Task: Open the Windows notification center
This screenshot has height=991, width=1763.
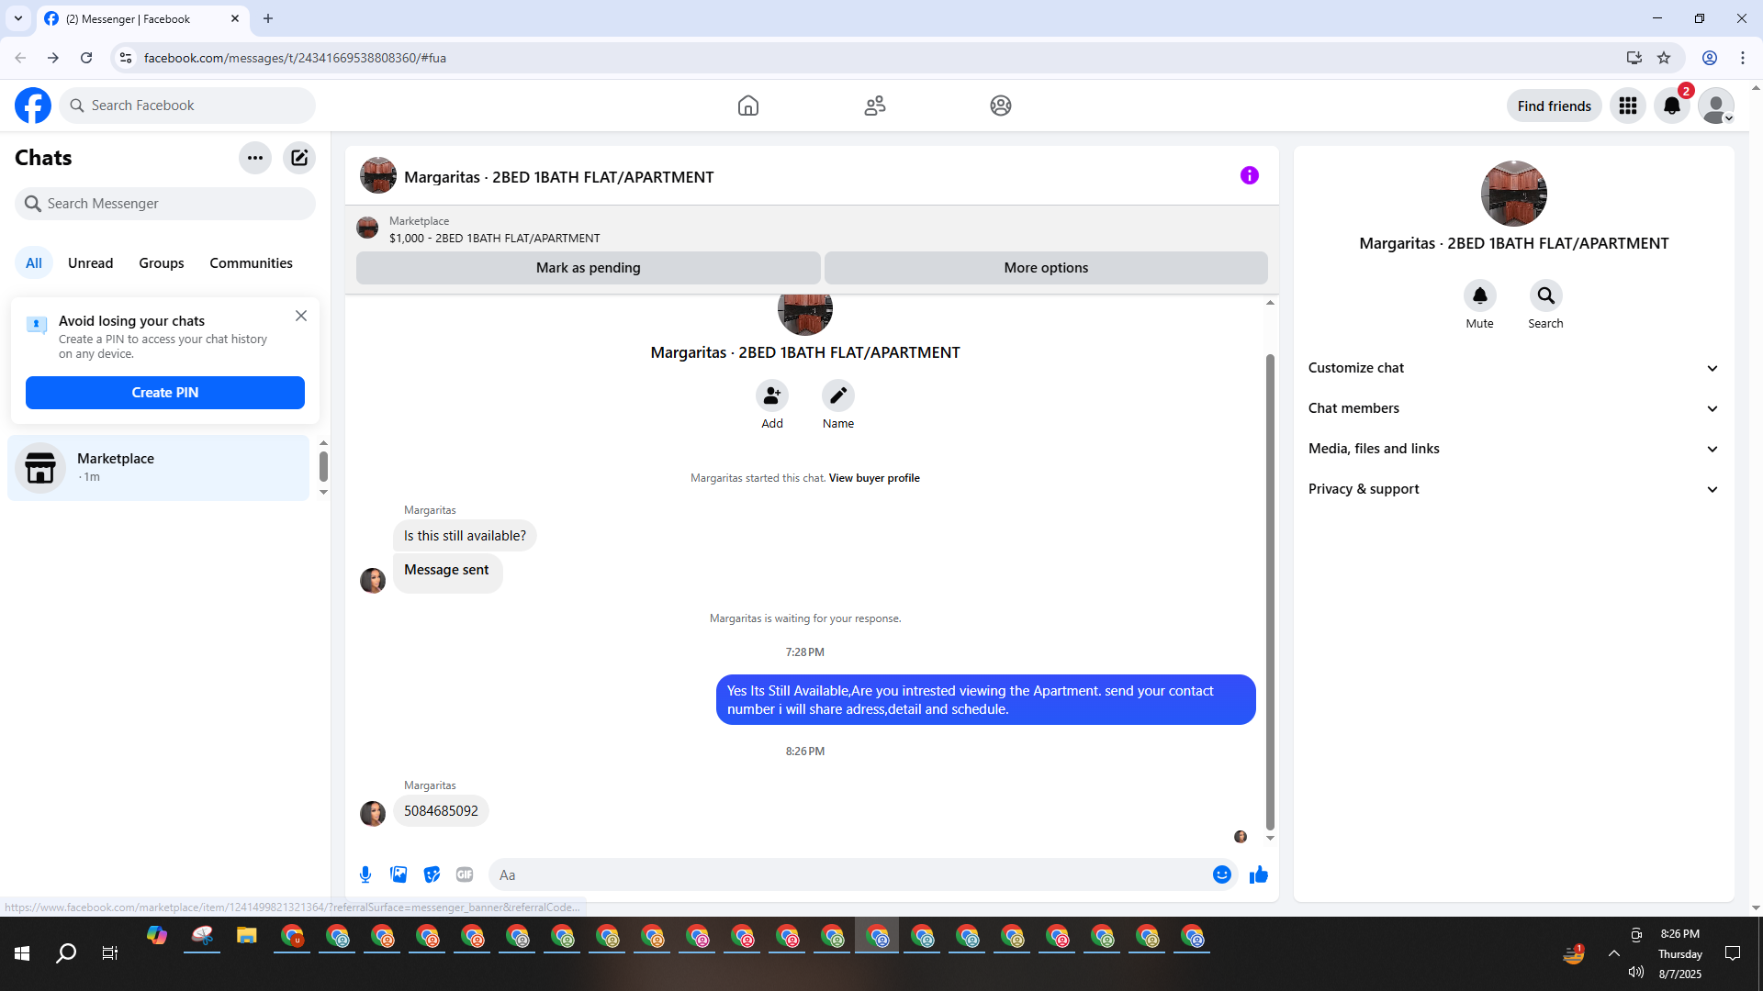Action: point(1733,953)
